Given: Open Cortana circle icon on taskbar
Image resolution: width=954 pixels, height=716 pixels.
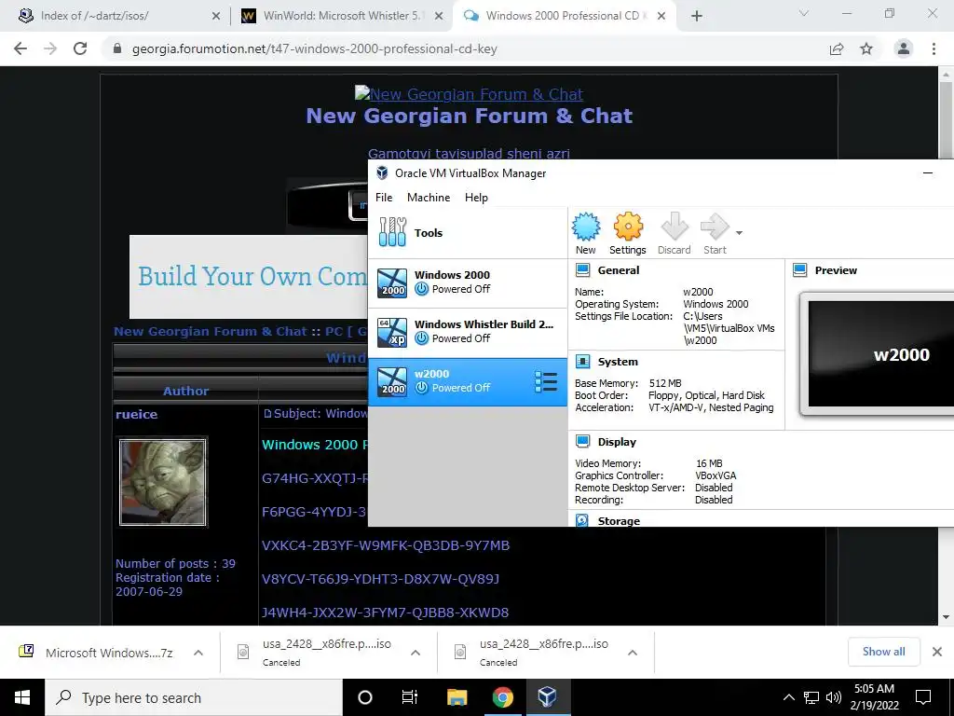Looking at the screenshot, I should pyautogui.click(x=365, y=697).
